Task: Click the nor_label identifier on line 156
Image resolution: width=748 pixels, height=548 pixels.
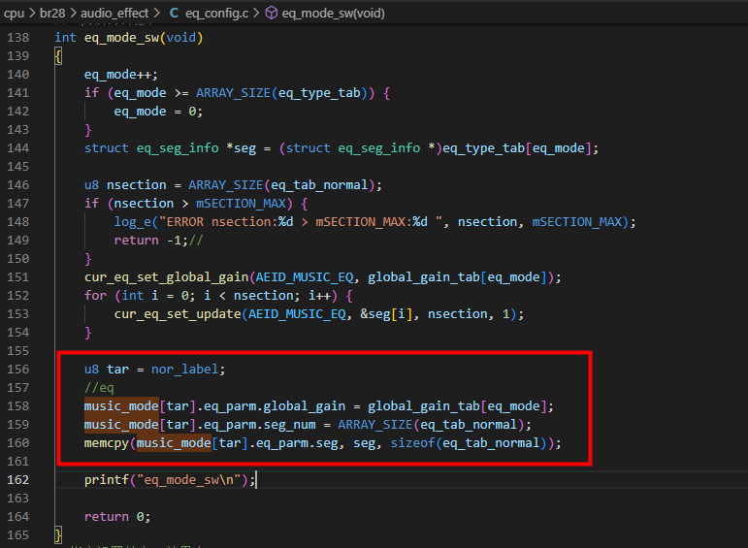Action: pyautogui.click(x=184, y=370)
